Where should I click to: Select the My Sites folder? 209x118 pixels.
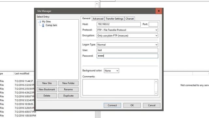pos(46,21)
